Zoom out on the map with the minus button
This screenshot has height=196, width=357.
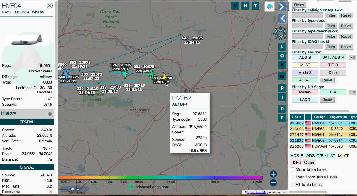click(273, 183)
